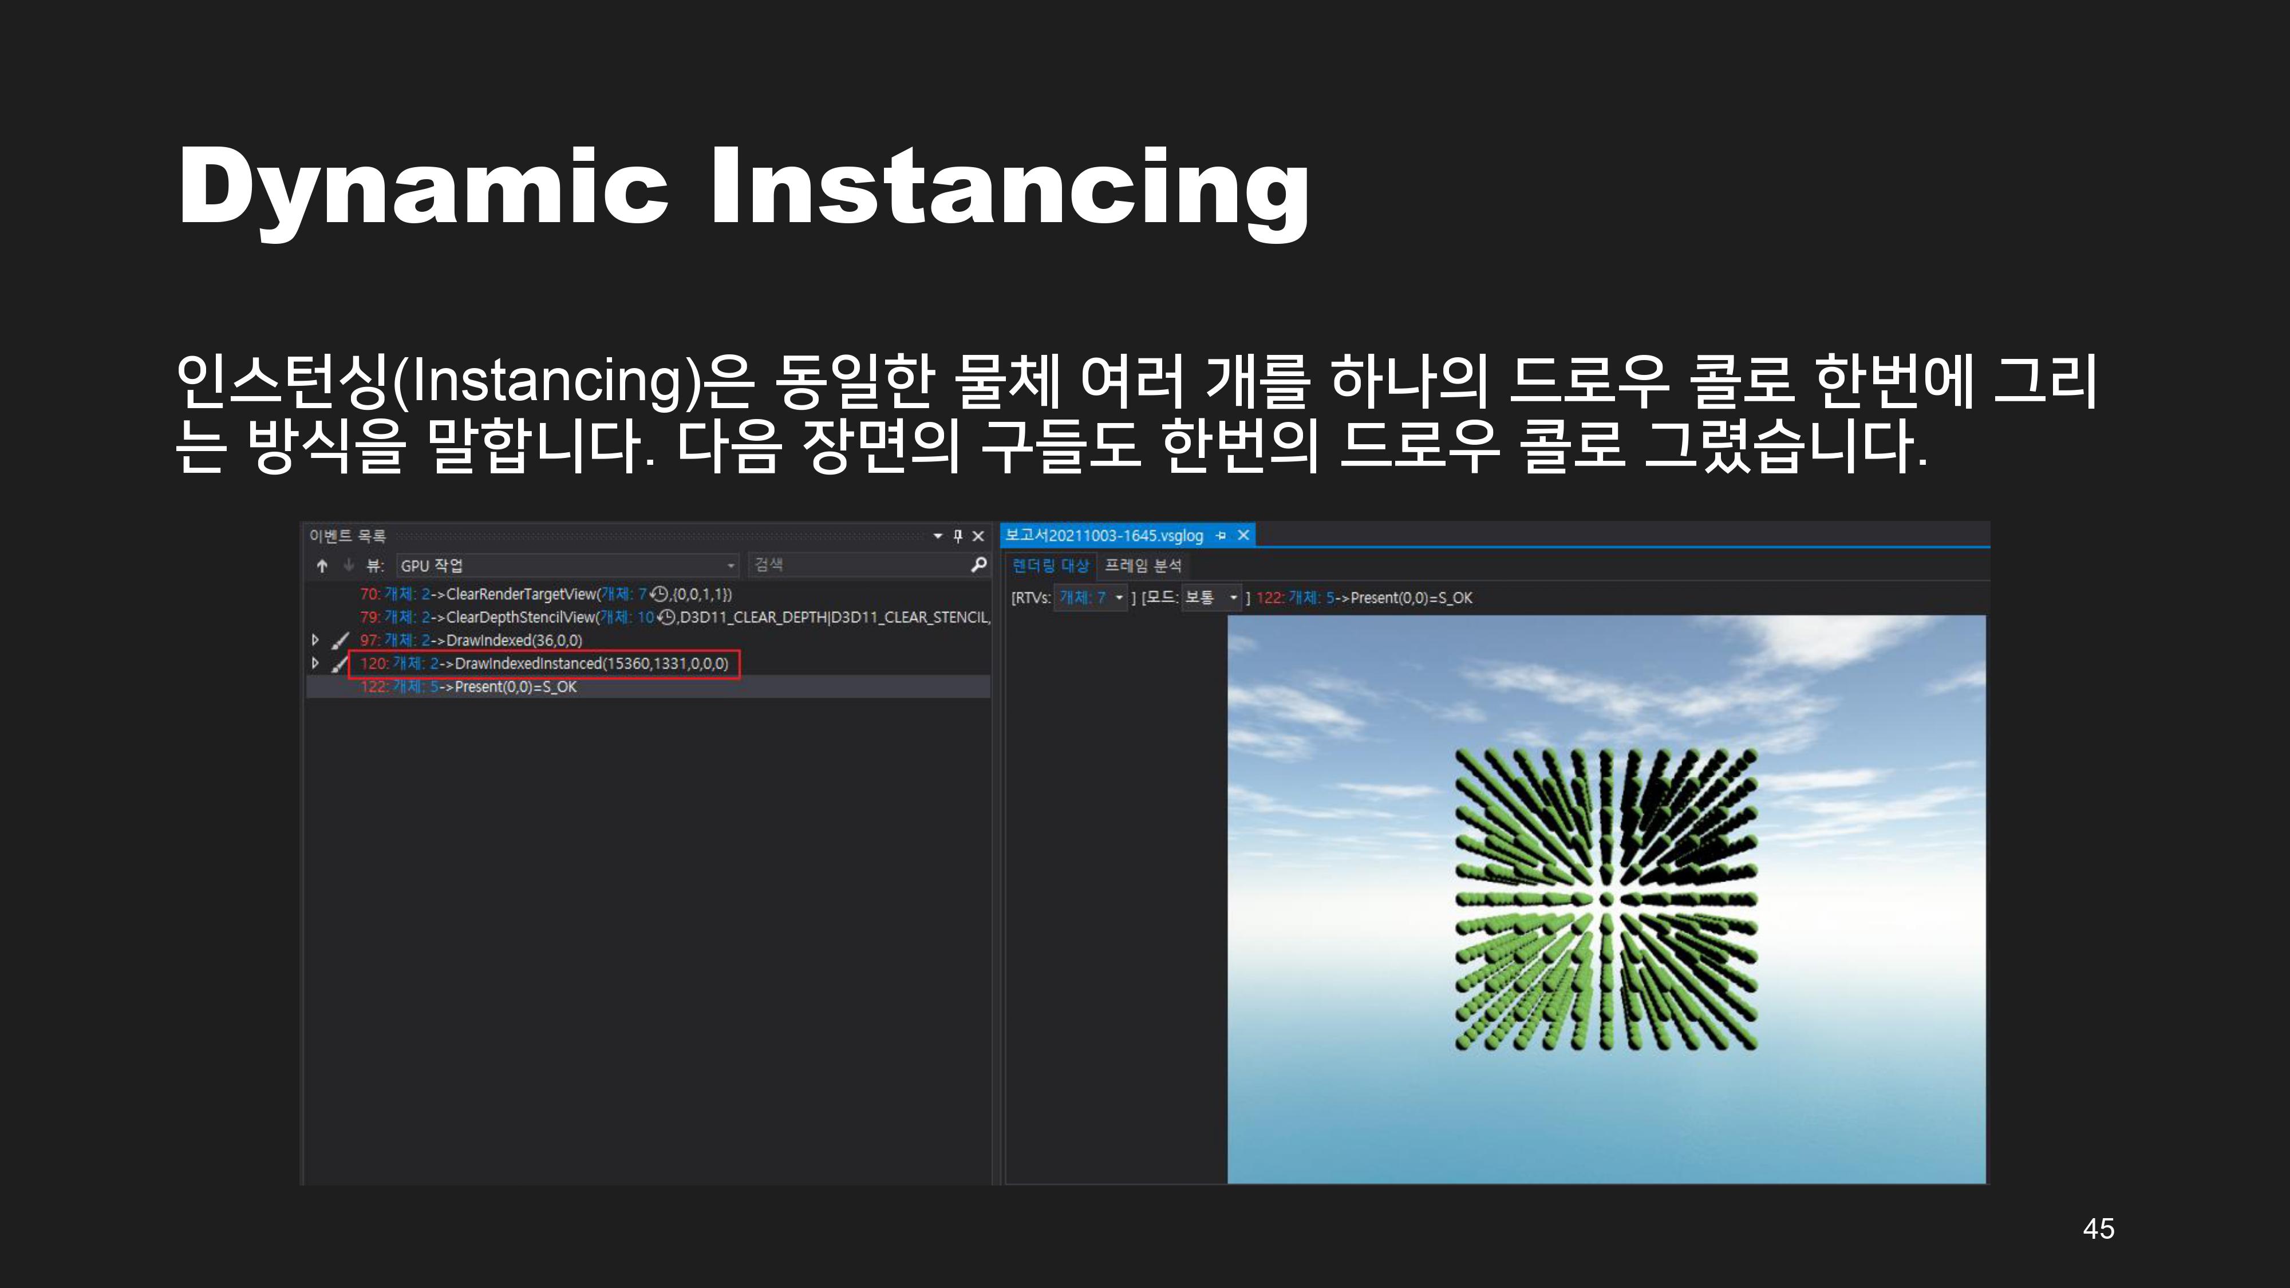
Task: Switch to the 프레임 분석 tab
Action: click(1142, 566)
